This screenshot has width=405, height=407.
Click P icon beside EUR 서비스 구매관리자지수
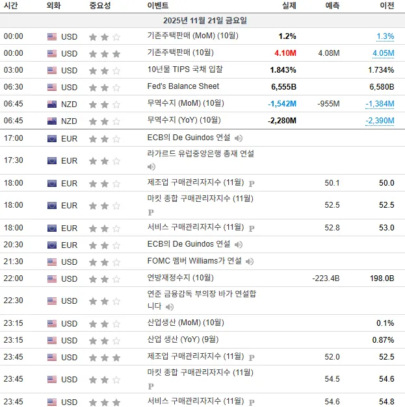pos(252,228)
